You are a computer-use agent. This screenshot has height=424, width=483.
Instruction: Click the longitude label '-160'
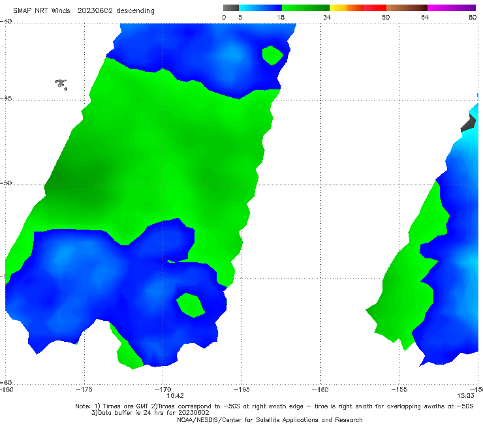(320, 389)
